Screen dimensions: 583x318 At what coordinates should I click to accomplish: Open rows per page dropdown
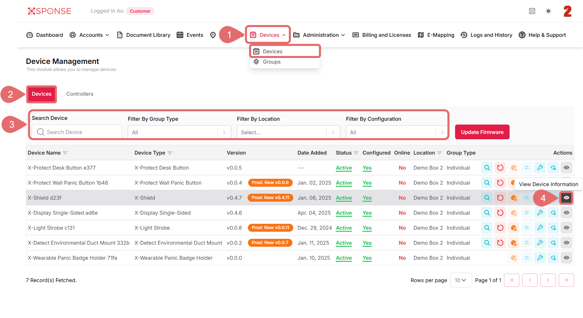click(x=460, y=280)
